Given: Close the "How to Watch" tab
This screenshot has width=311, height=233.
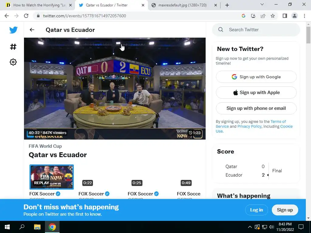Looking at the screenshot, I should pyautogui.click(x=70, y=5).
